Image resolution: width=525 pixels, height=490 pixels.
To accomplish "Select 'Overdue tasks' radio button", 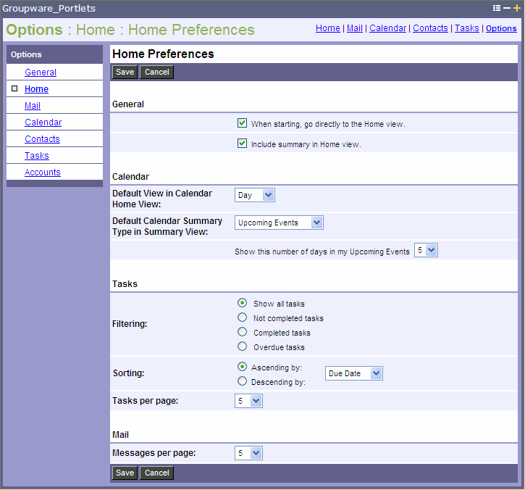I will click(x=242, y=346).
